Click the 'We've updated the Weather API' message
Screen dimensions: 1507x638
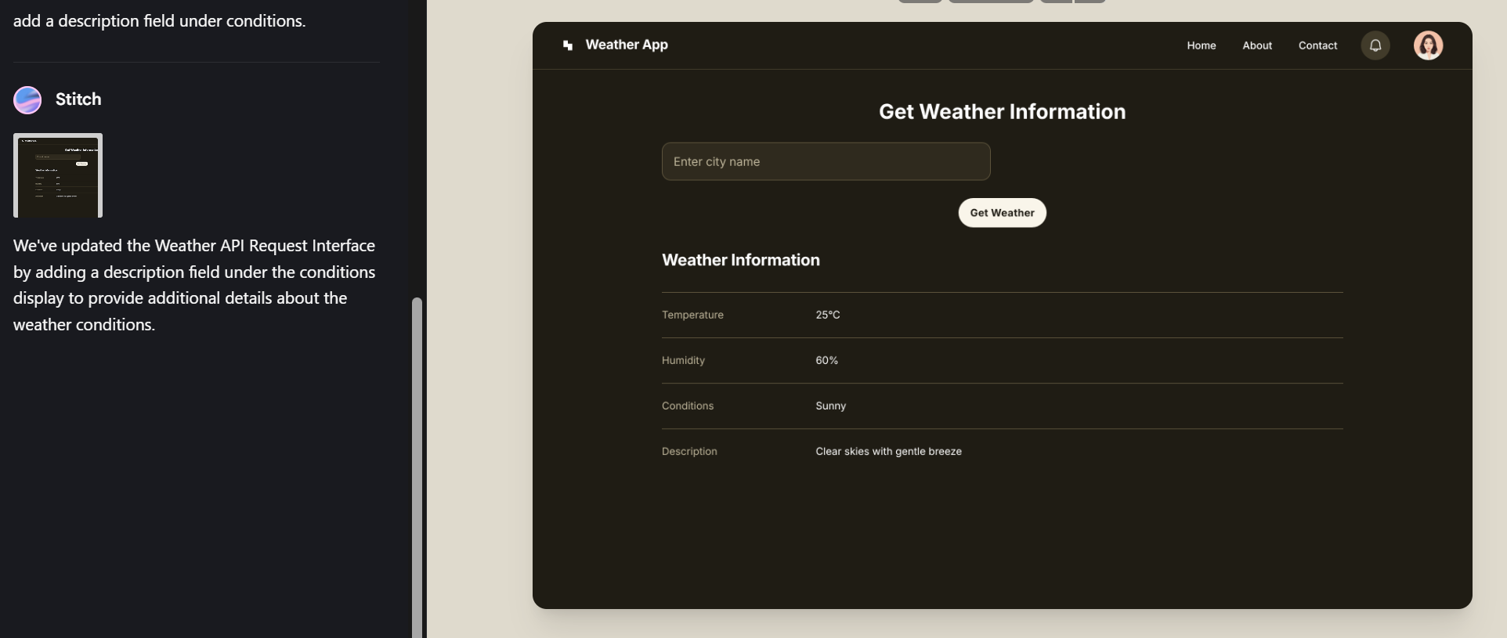(x=194, y=285)
